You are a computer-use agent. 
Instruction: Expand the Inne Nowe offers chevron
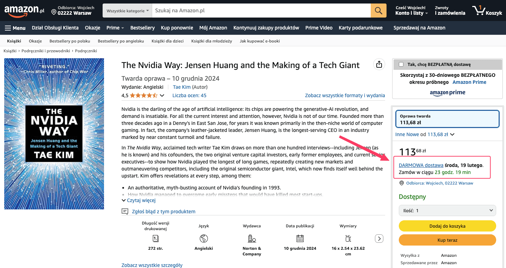[x=452, y=134]
